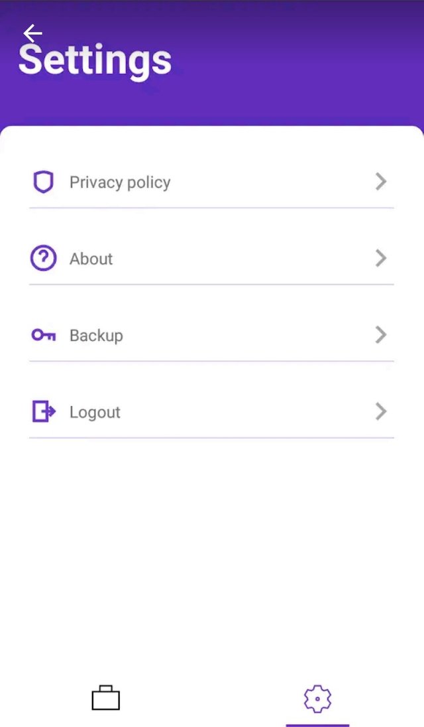Open Backup via its right chevron

pyautogui.click(x=381, y=335)
